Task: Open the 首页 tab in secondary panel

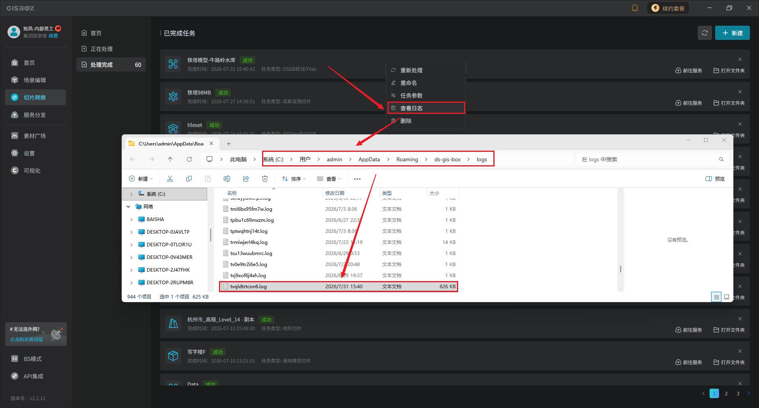Action: tap(111, 33)
